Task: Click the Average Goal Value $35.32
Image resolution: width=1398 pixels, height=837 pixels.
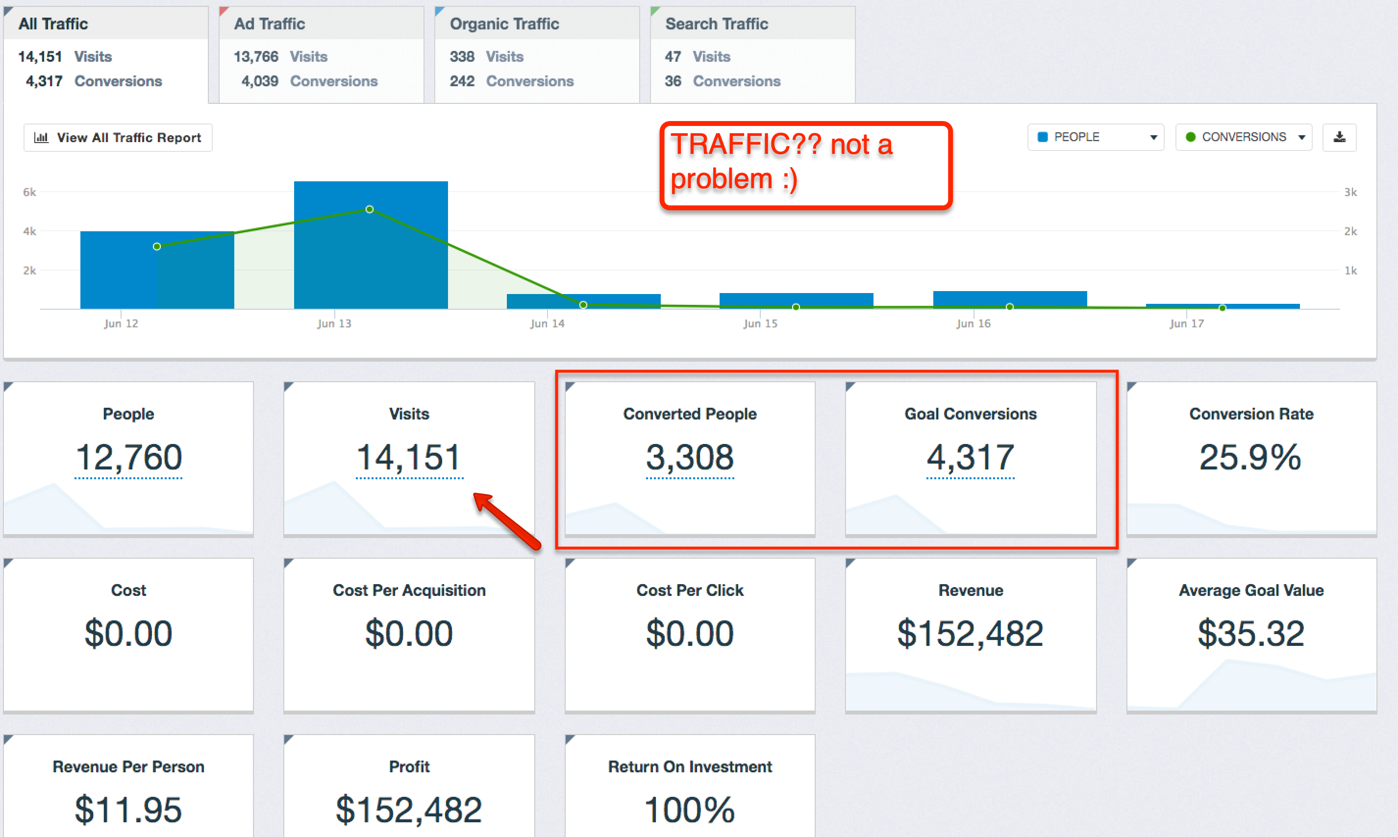Action: tap(1251, 634)
